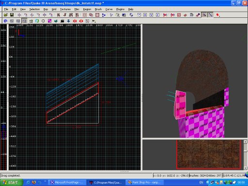The image size is (248, 186).
Task: Toggle don't select model brushes
Action: [x=165, y=15]
